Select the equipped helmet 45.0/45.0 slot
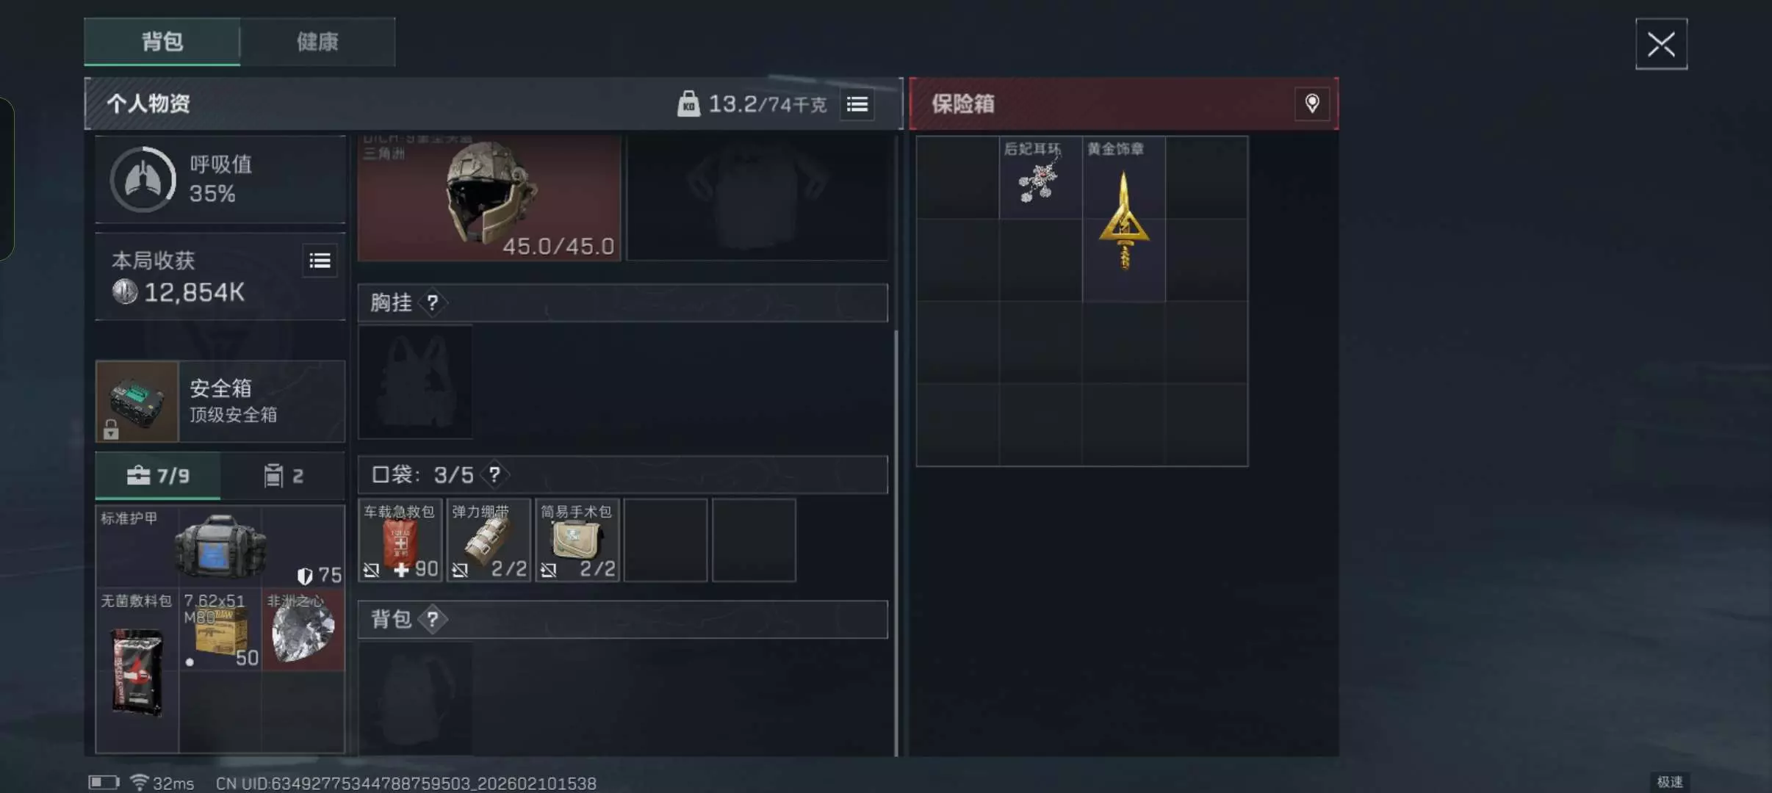The image size is (1772, 793). pyautogui.click(x=489, y=198)
